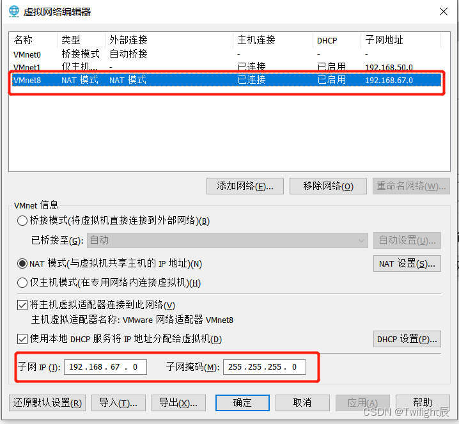Screen dimensions: 459x424
Task: Click the 主机连接 column header
Action: (x=273, y=40)
